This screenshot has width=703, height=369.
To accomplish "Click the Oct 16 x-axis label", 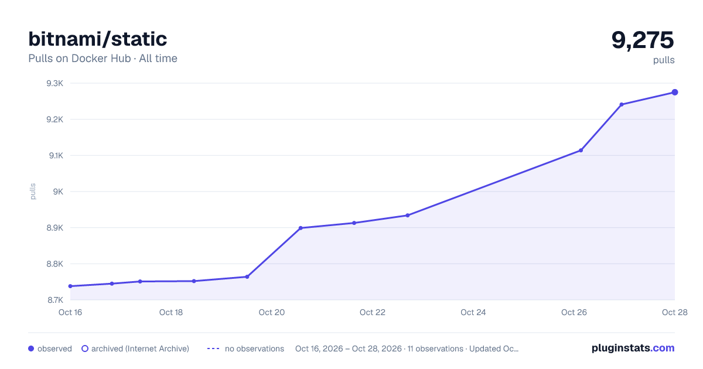I will (70, 312).
